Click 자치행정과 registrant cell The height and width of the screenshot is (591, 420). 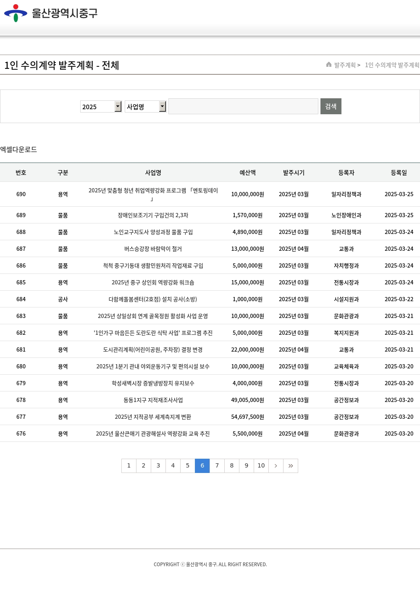point(346,266)
